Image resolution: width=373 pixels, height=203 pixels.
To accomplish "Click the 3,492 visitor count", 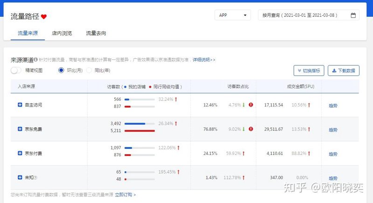I will 116,124.
